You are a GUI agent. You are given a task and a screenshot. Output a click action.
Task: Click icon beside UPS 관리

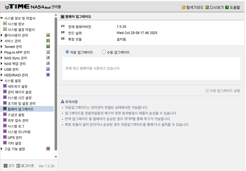click(x=5, y=137)
